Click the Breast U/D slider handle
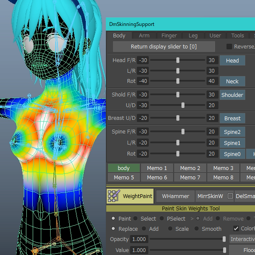The image size is (255, 255). click(x=178, y=118)
